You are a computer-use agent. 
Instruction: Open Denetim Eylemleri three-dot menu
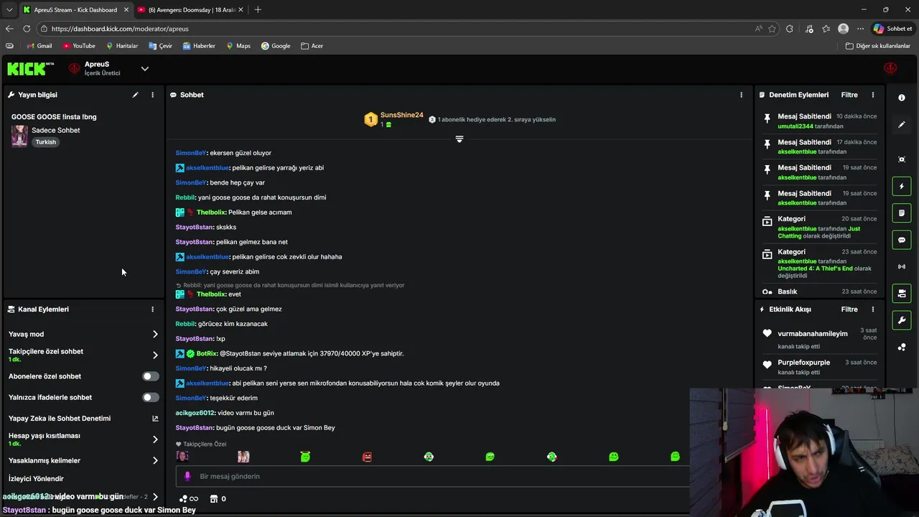coord(873,95)
